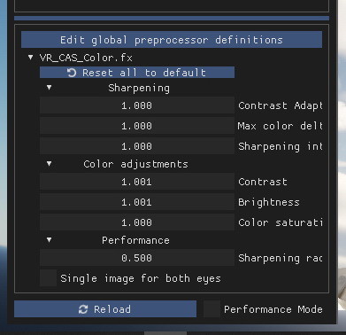346x335 pixels.
Task: Click the blue horizontal splitter bar
Action: coord(172,19)
